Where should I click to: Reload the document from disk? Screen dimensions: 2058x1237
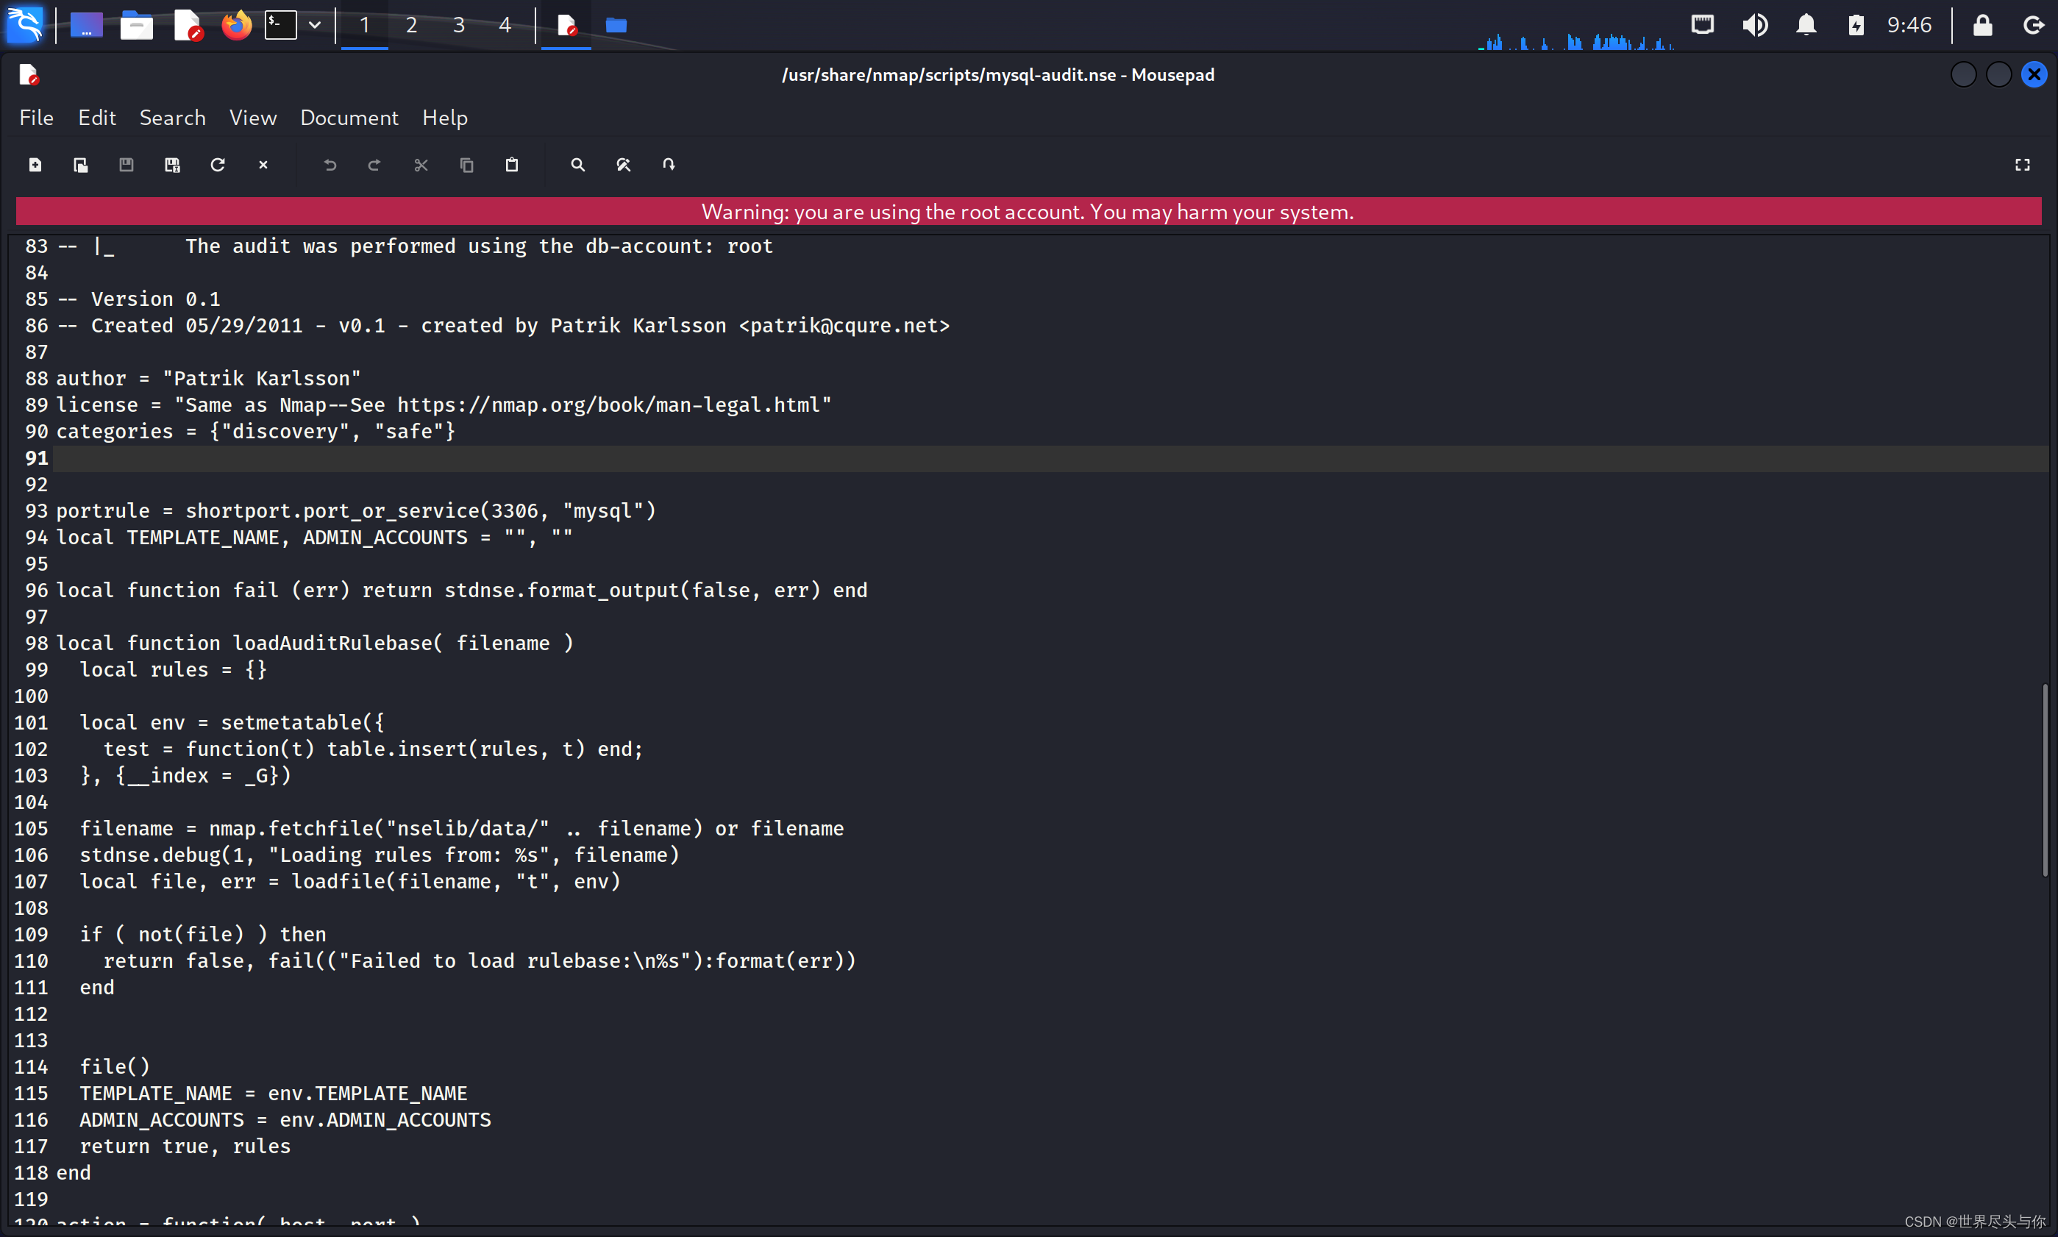coord(218,165)
